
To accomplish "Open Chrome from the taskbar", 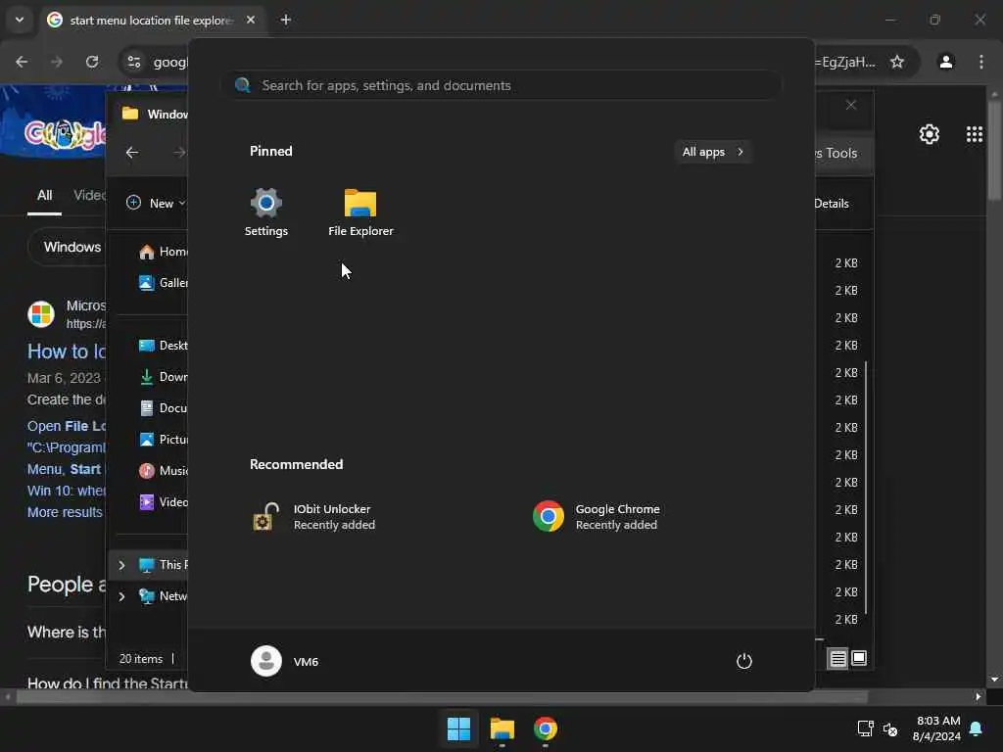I will coord(546,728).
